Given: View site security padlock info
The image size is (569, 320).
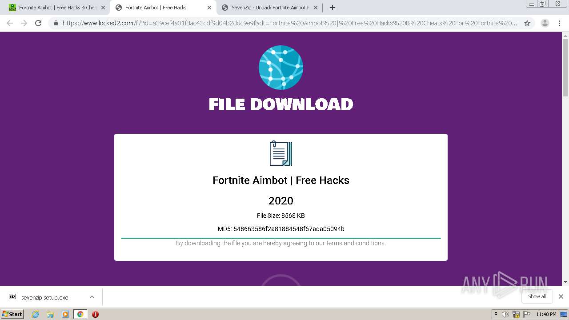Looking at the screenshot, I should tap(56, 23).
